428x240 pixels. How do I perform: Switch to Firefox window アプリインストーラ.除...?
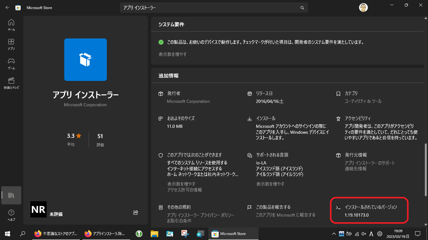click(x=106, y=233)
